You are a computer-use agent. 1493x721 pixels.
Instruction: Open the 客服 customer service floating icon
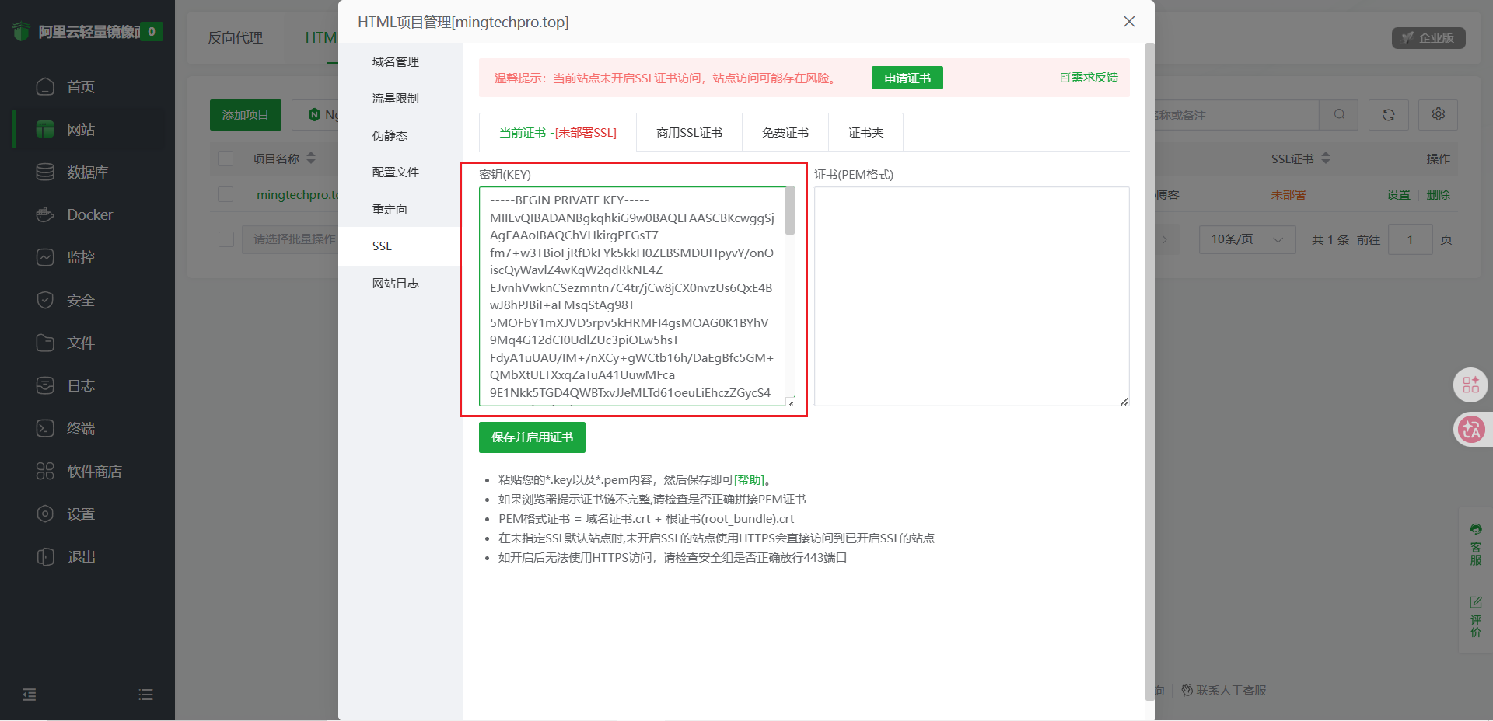tap(1475, 544)
